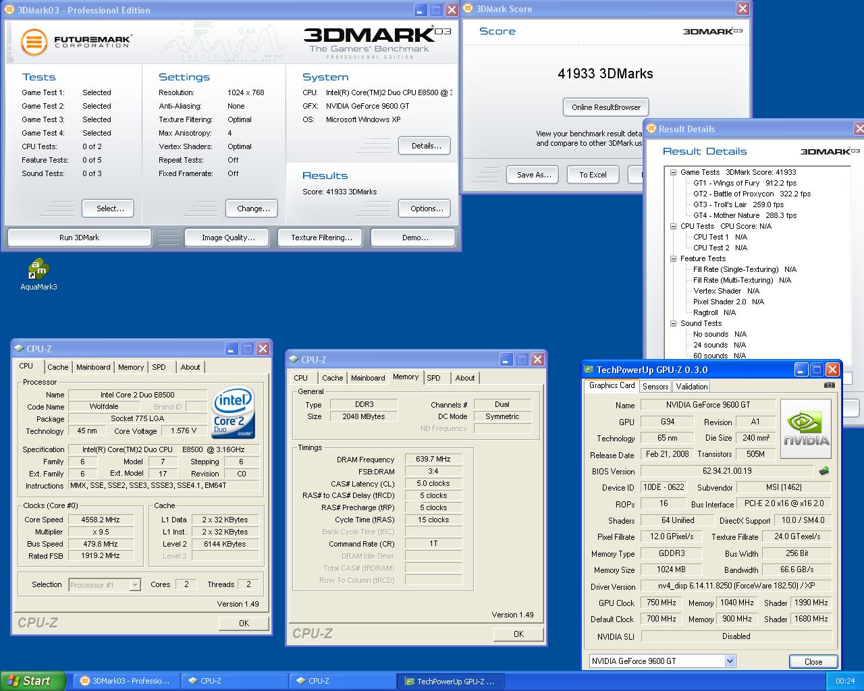Screen dimensions: 864x691
Task: Click the Futuremark logo in 3DMark03
Action: click(x=76, y=42)
